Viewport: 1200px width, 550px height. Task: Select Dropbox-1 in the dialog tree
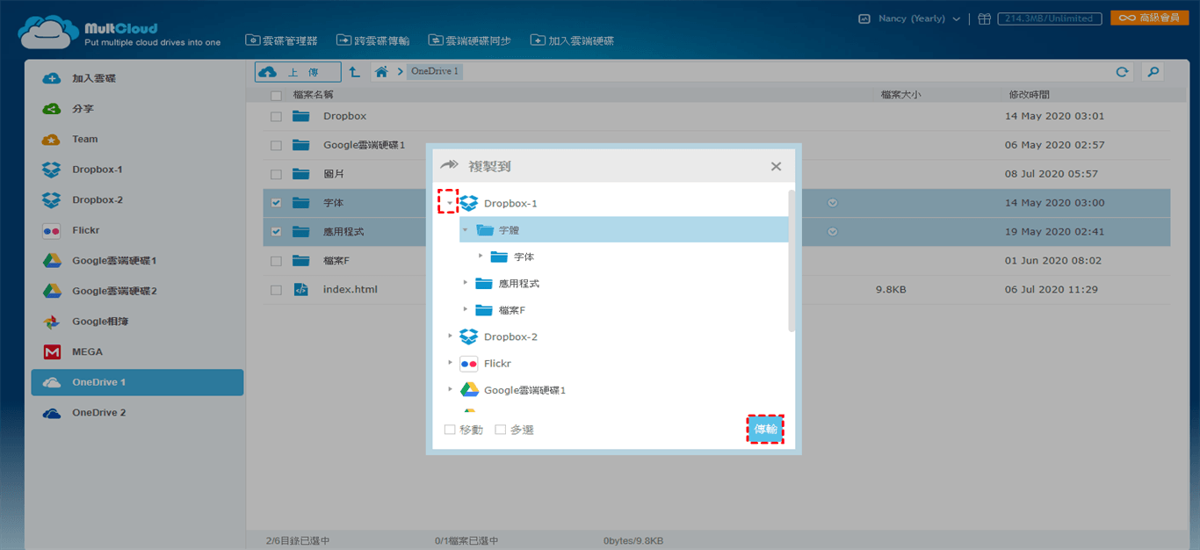pos(510,203)
